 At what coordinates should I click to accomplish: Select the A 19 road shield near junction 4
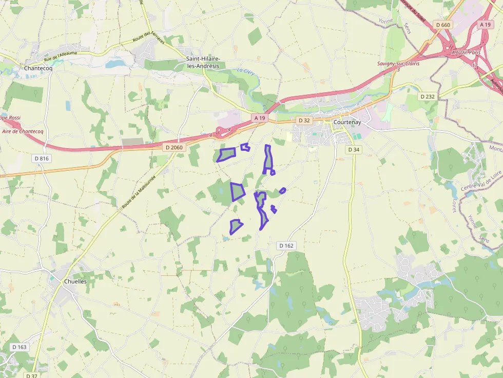pos(260,118)
